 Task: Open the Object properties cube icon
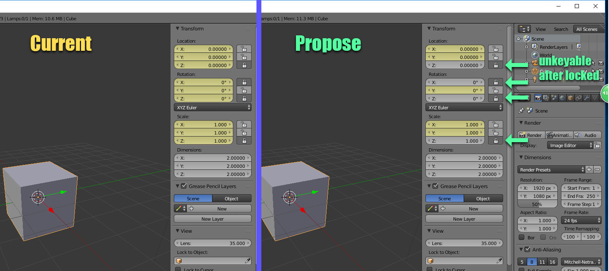570,98
